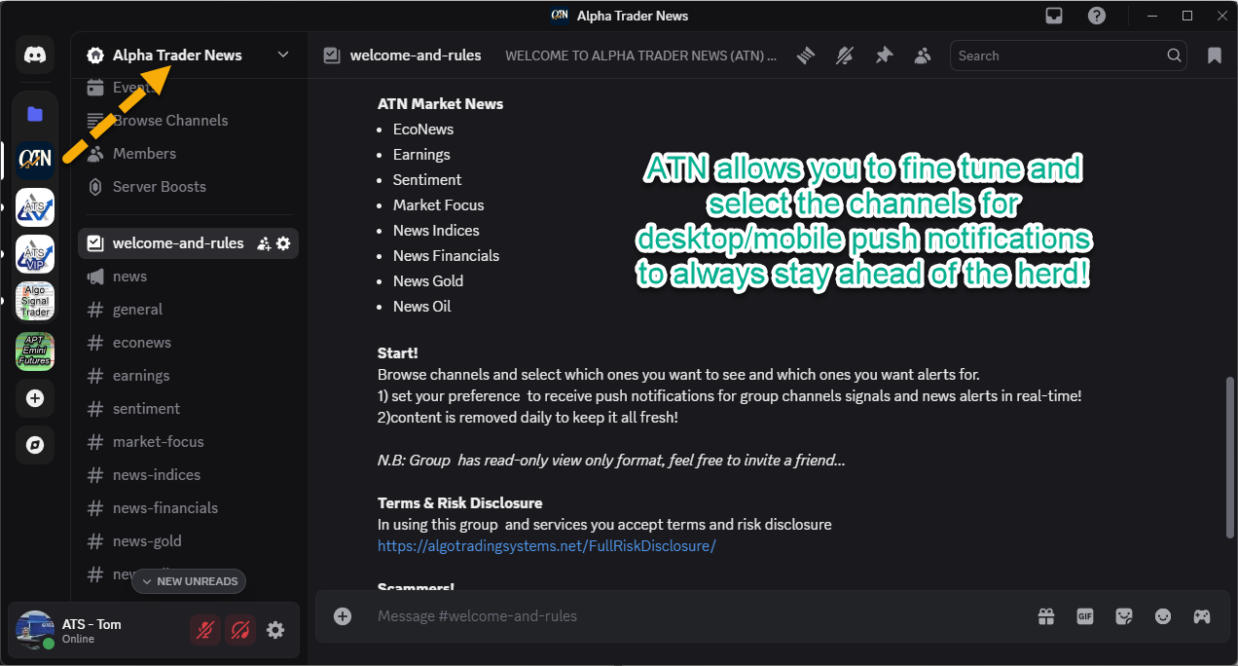The height and width of the screenshot is (666, 1238).
Task: Toggle microphone mute in user panel
Action: tap(205, 630)
